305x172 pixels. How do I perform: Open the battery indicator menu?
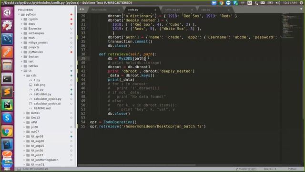click(270, 3)
